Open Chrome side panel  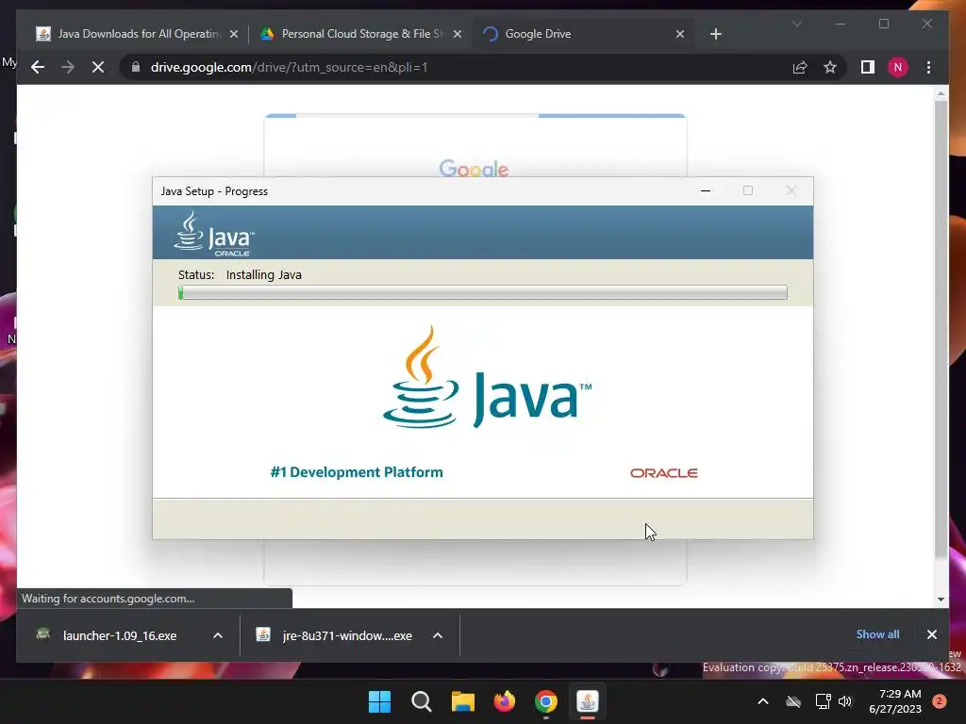(868, 67)
